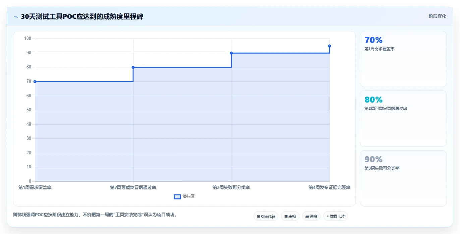Open the 70% 第1周需求覆盖率 card
460x234 pixels.
click(403, 59)
